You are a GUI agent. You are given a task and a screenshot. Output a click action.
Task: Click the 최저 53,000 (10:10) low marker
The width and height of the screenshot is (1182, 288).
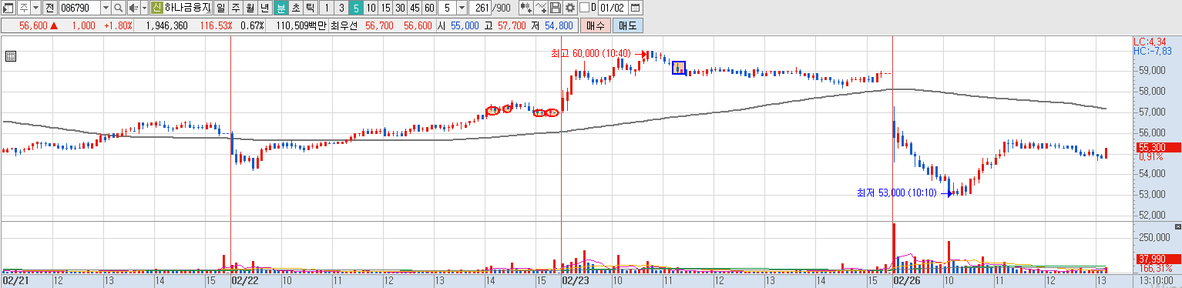pyautogui.click(x=897, y=193)
